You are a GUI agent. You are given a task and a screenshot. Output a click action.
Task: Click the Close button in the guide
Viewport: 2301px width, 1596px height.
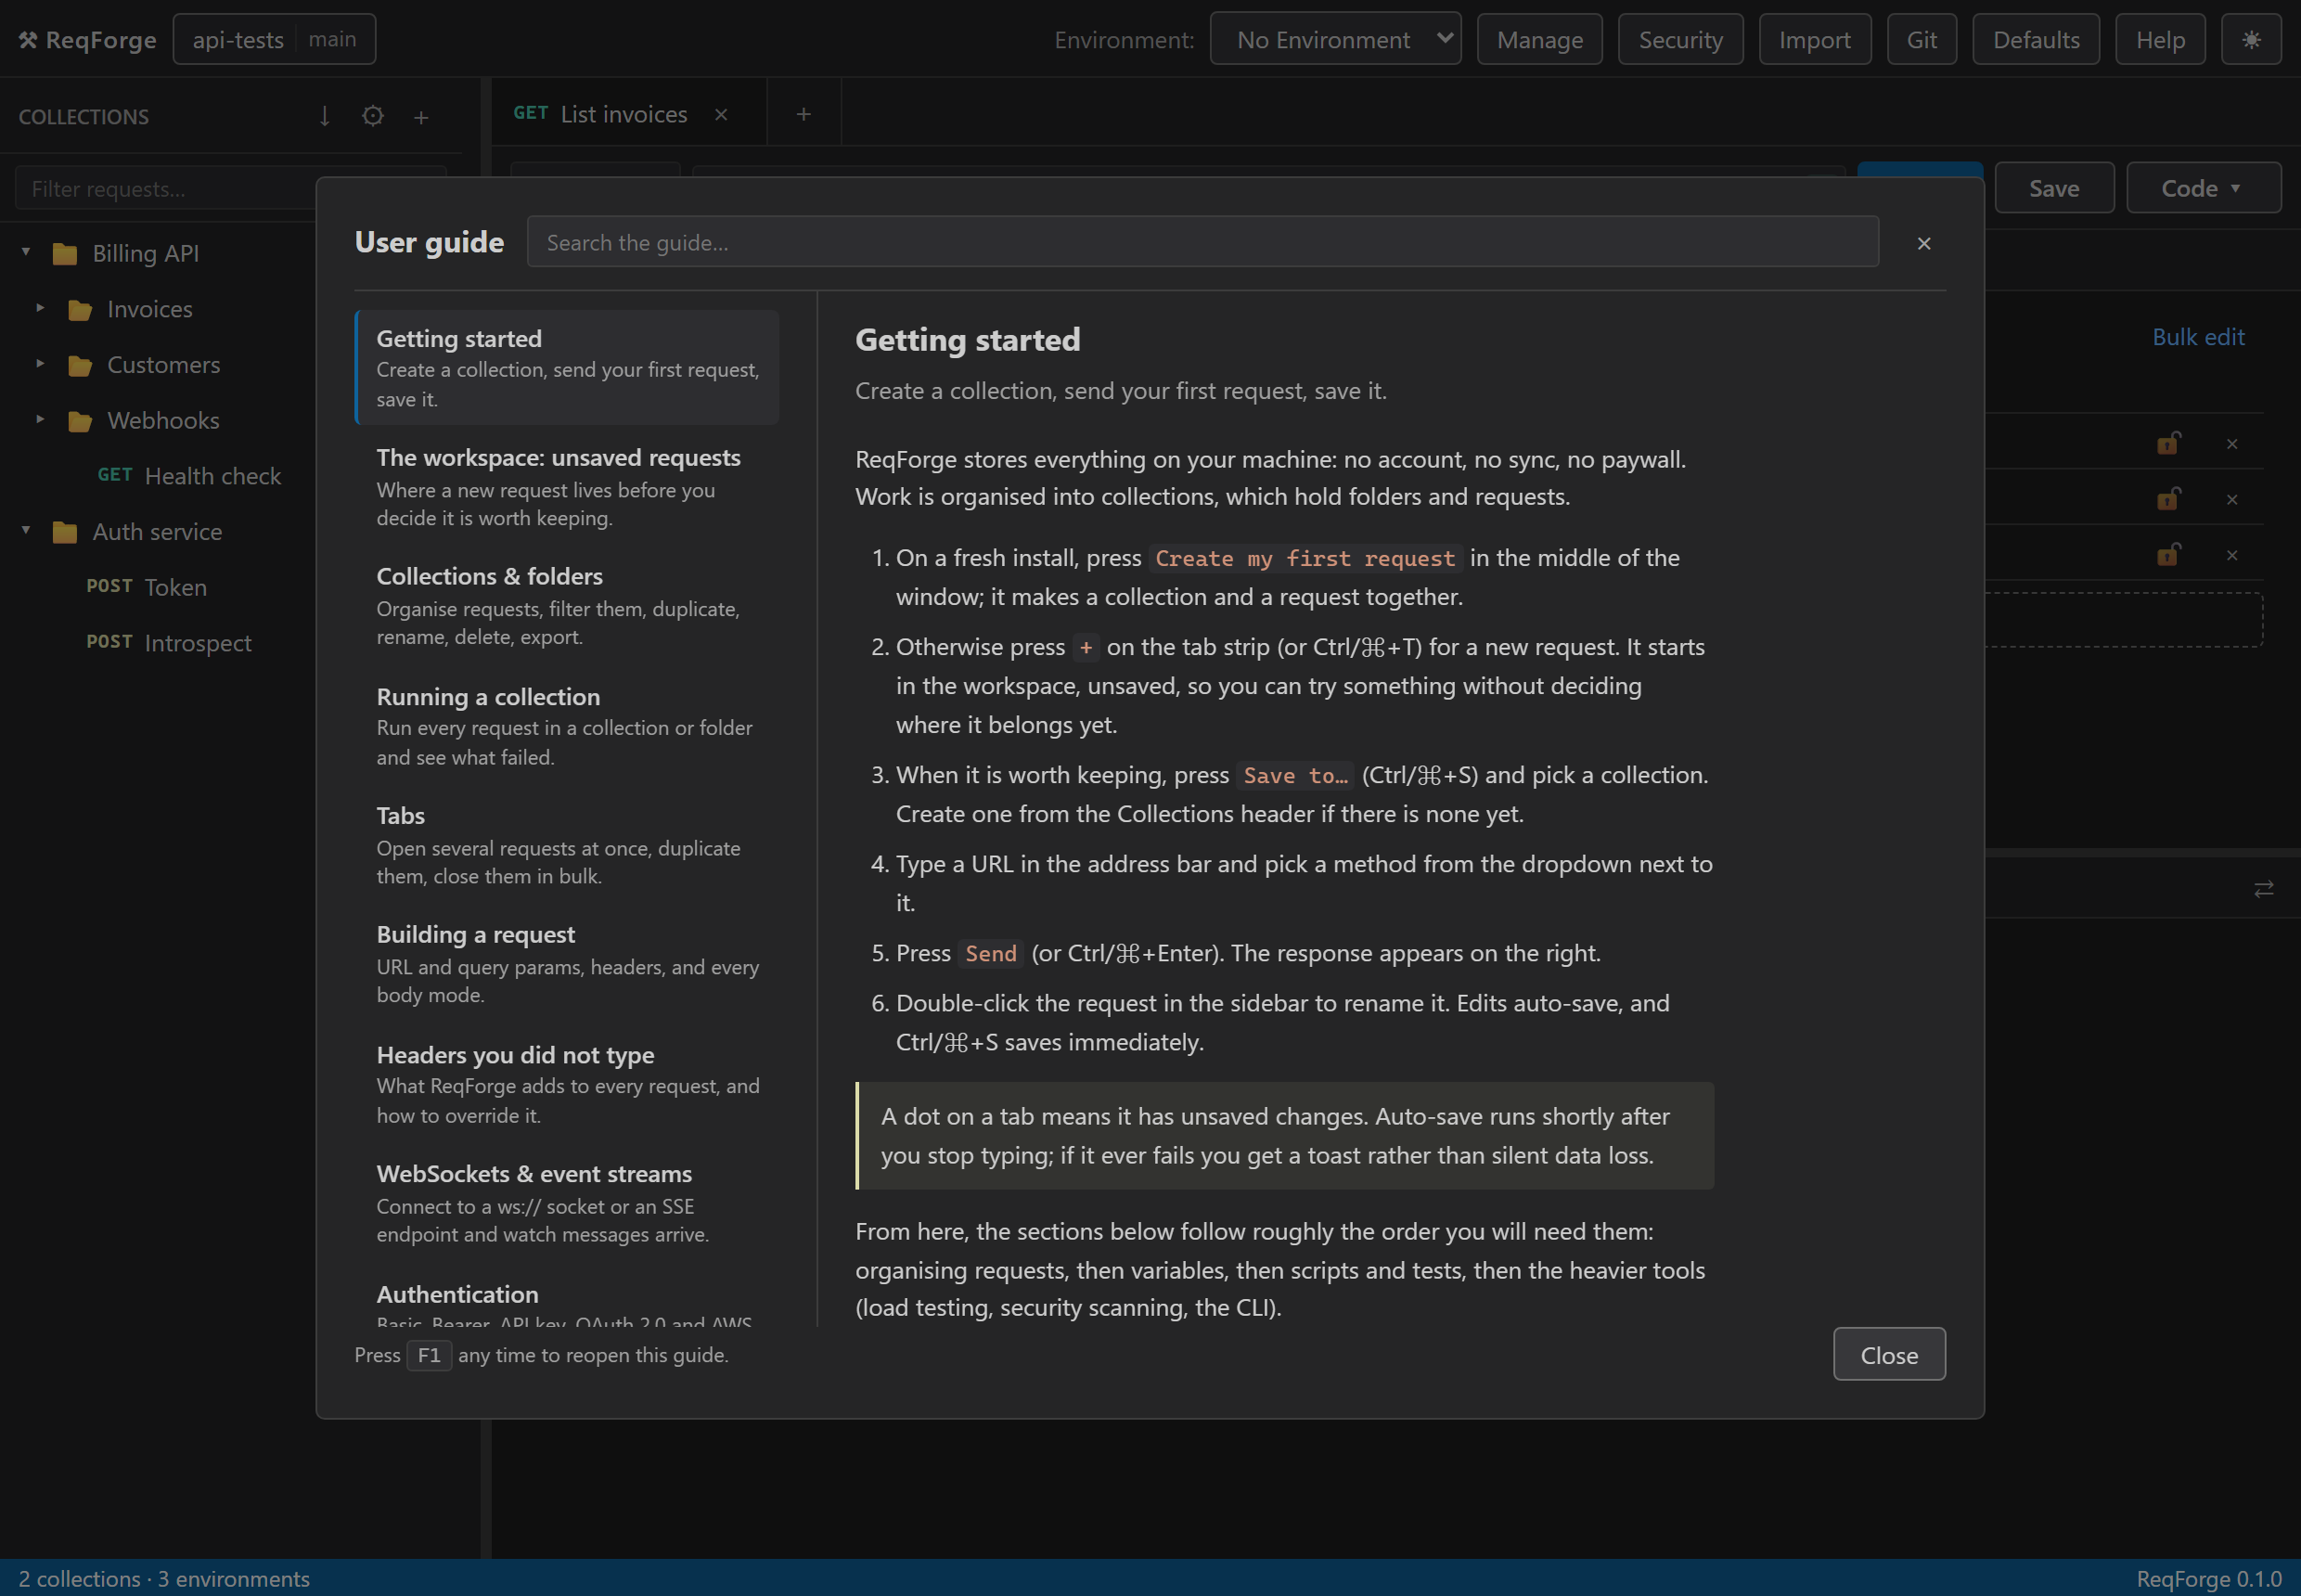click(x=1889, y=1354)
